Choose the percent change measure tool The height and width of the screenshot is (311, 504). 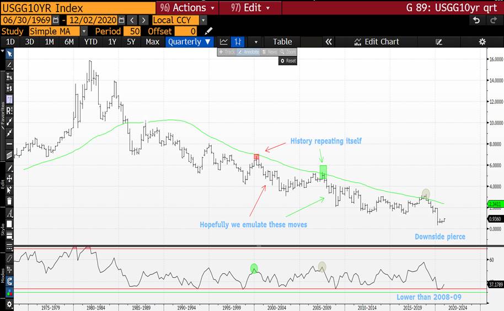[x=9, y=77]
